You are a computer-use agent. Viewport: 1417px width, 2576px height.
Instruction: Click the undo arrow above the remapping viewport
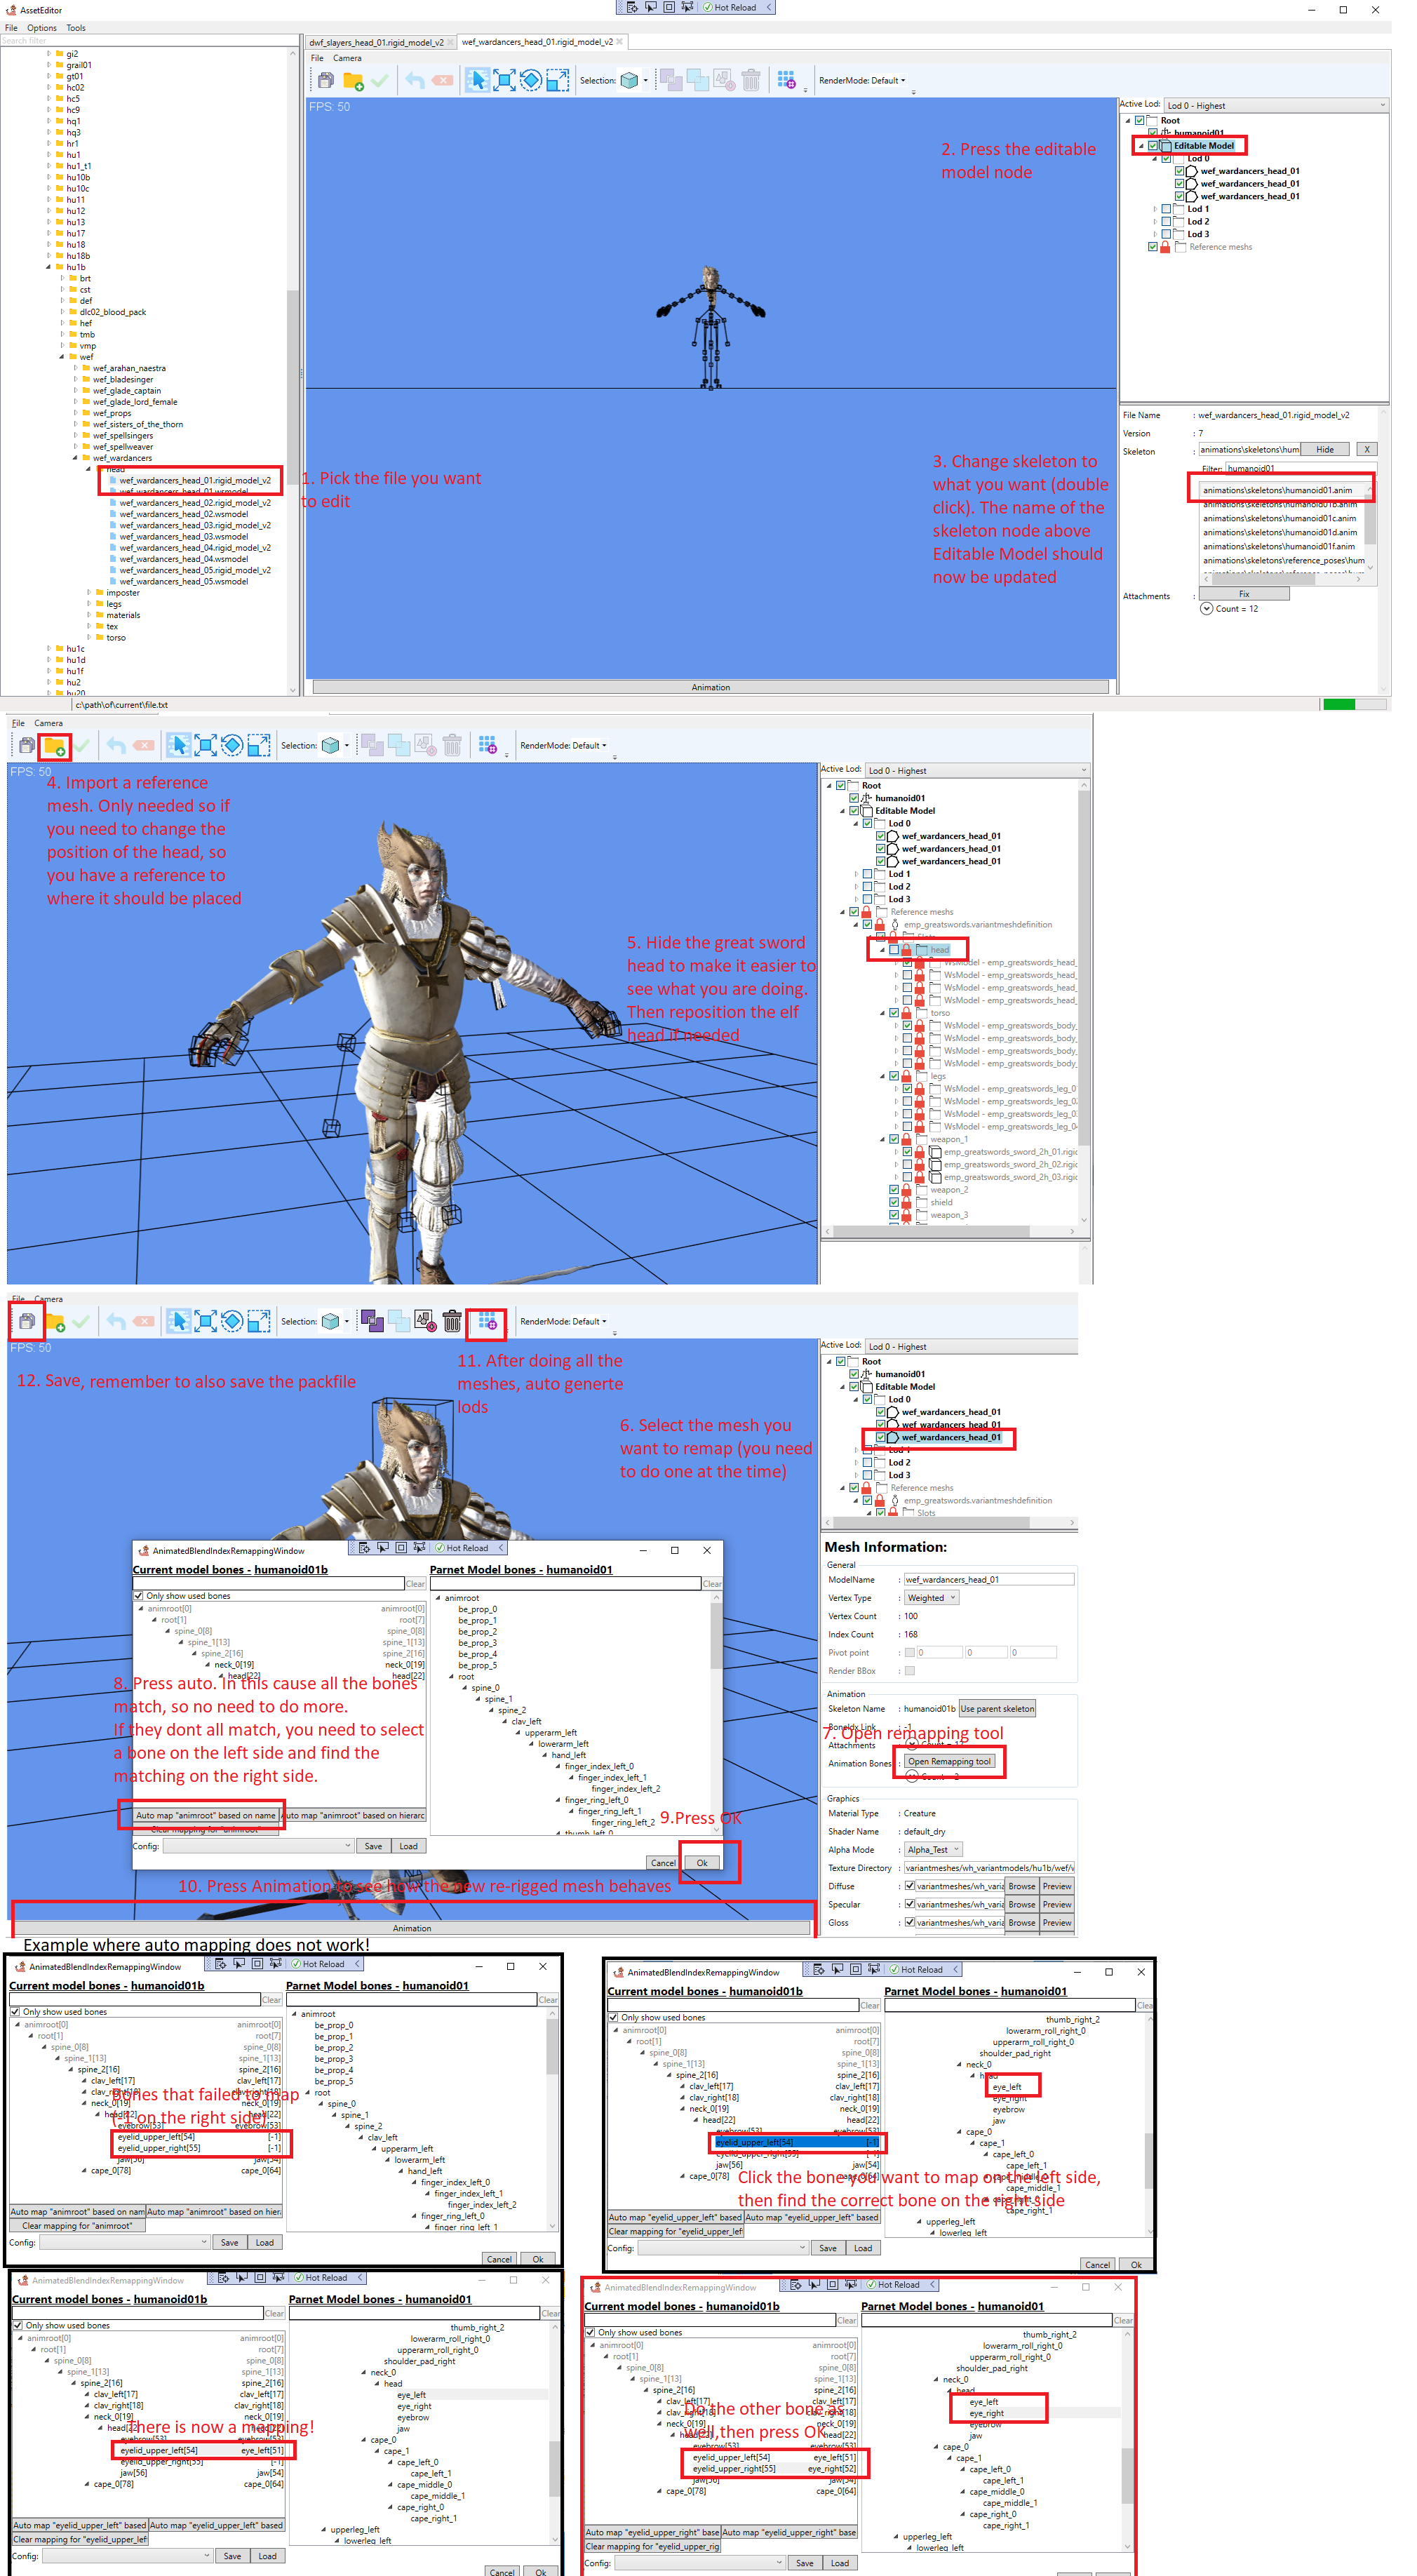(117, 1321)
